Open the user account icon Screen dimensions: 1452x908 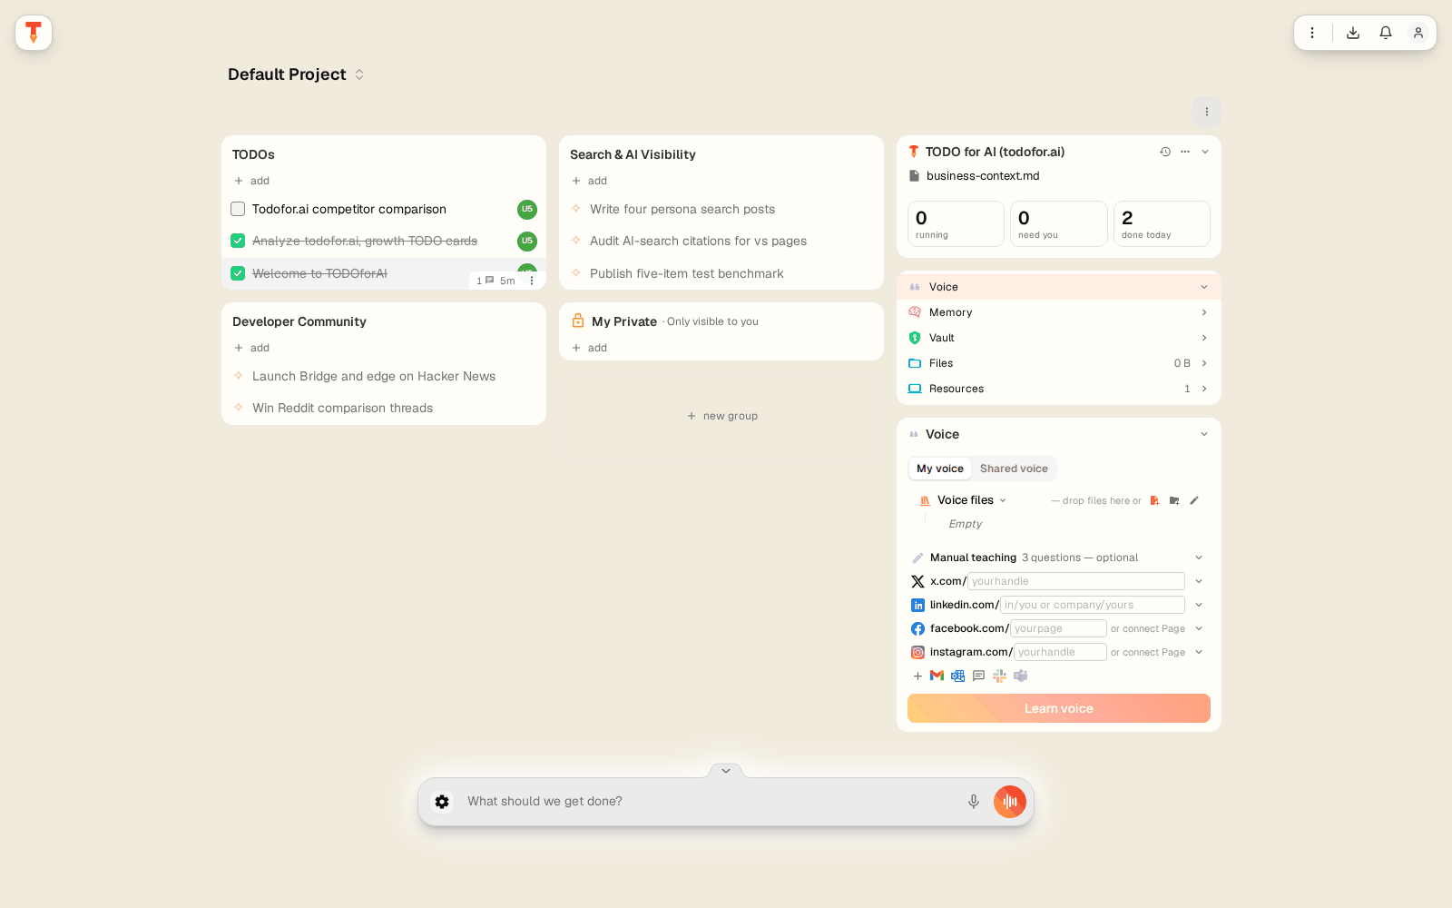coord(1418,33)
